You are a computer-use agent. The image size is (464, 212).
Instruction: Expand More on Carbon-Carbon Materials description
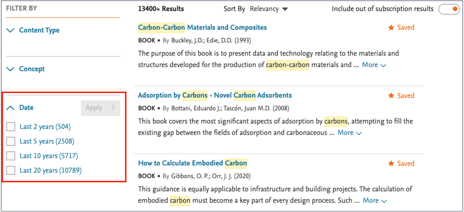374,65
